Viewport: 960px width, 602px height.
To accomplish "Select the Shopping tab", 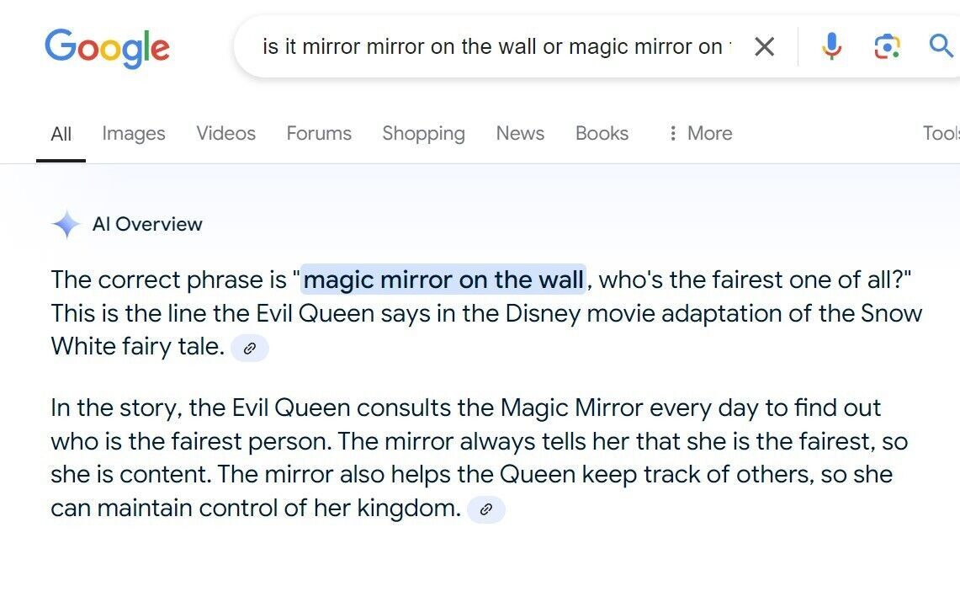I will [424, 134].
